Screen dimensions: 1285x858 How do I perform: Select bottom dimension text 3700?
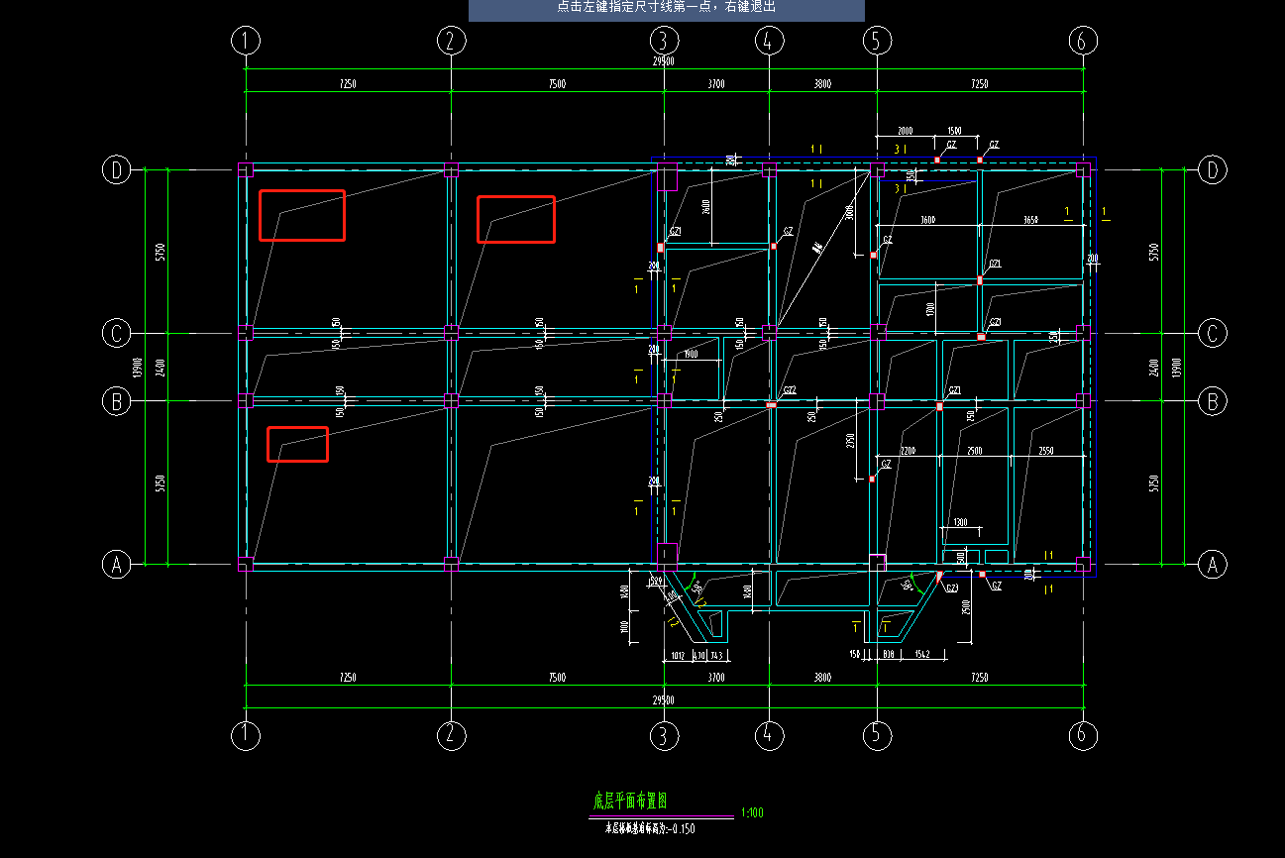pos(716,678)
